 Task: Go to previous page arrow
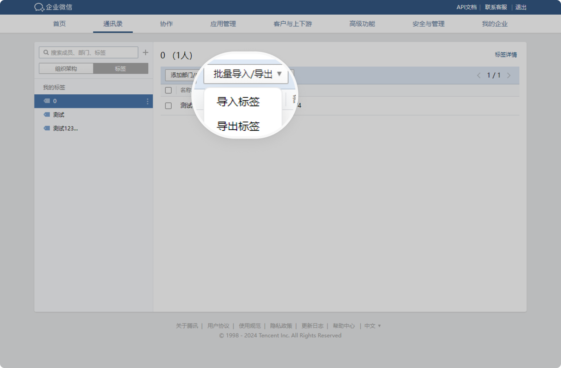479,75
